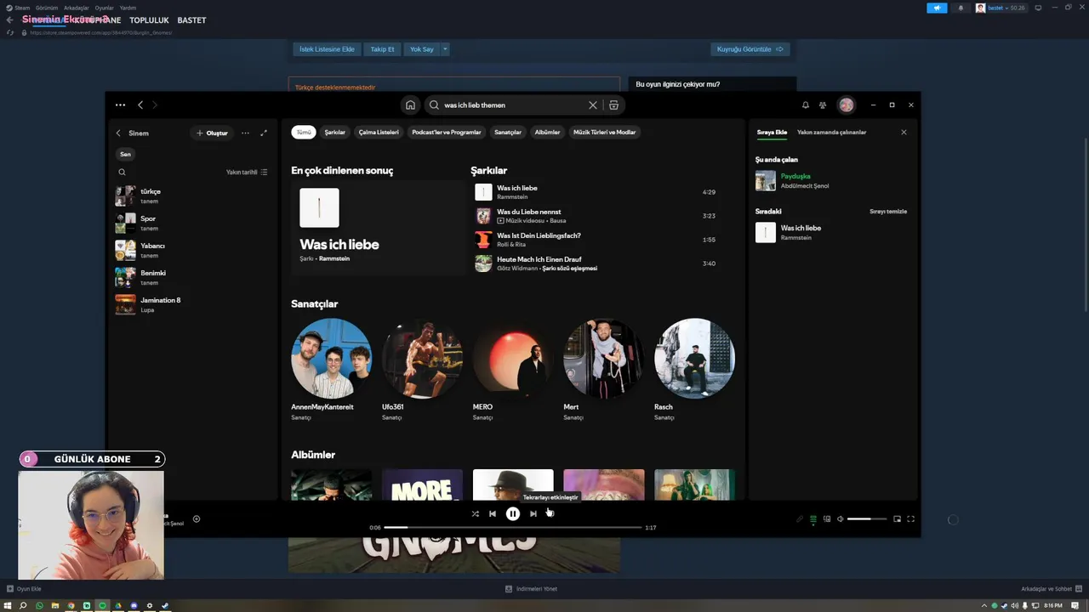Open Yok Say dropdown arrow in Steam
Viewport: 1089px width, 612px height.
tap(445, 49)
